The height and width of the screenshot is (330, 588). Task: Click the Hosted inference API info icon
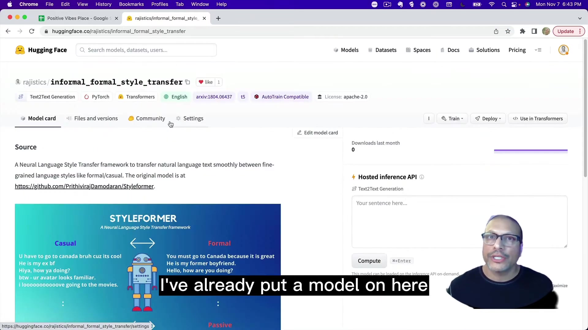pyautogui.click(x=422, y=177)
